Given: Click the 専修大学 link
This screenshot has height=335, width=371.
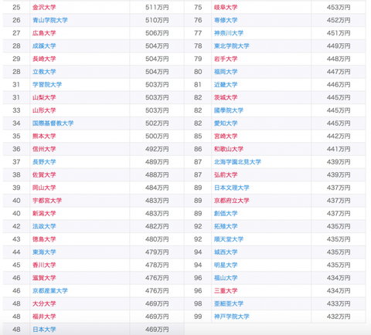Looking at the screenshot, I should click(x=226, y=20).
